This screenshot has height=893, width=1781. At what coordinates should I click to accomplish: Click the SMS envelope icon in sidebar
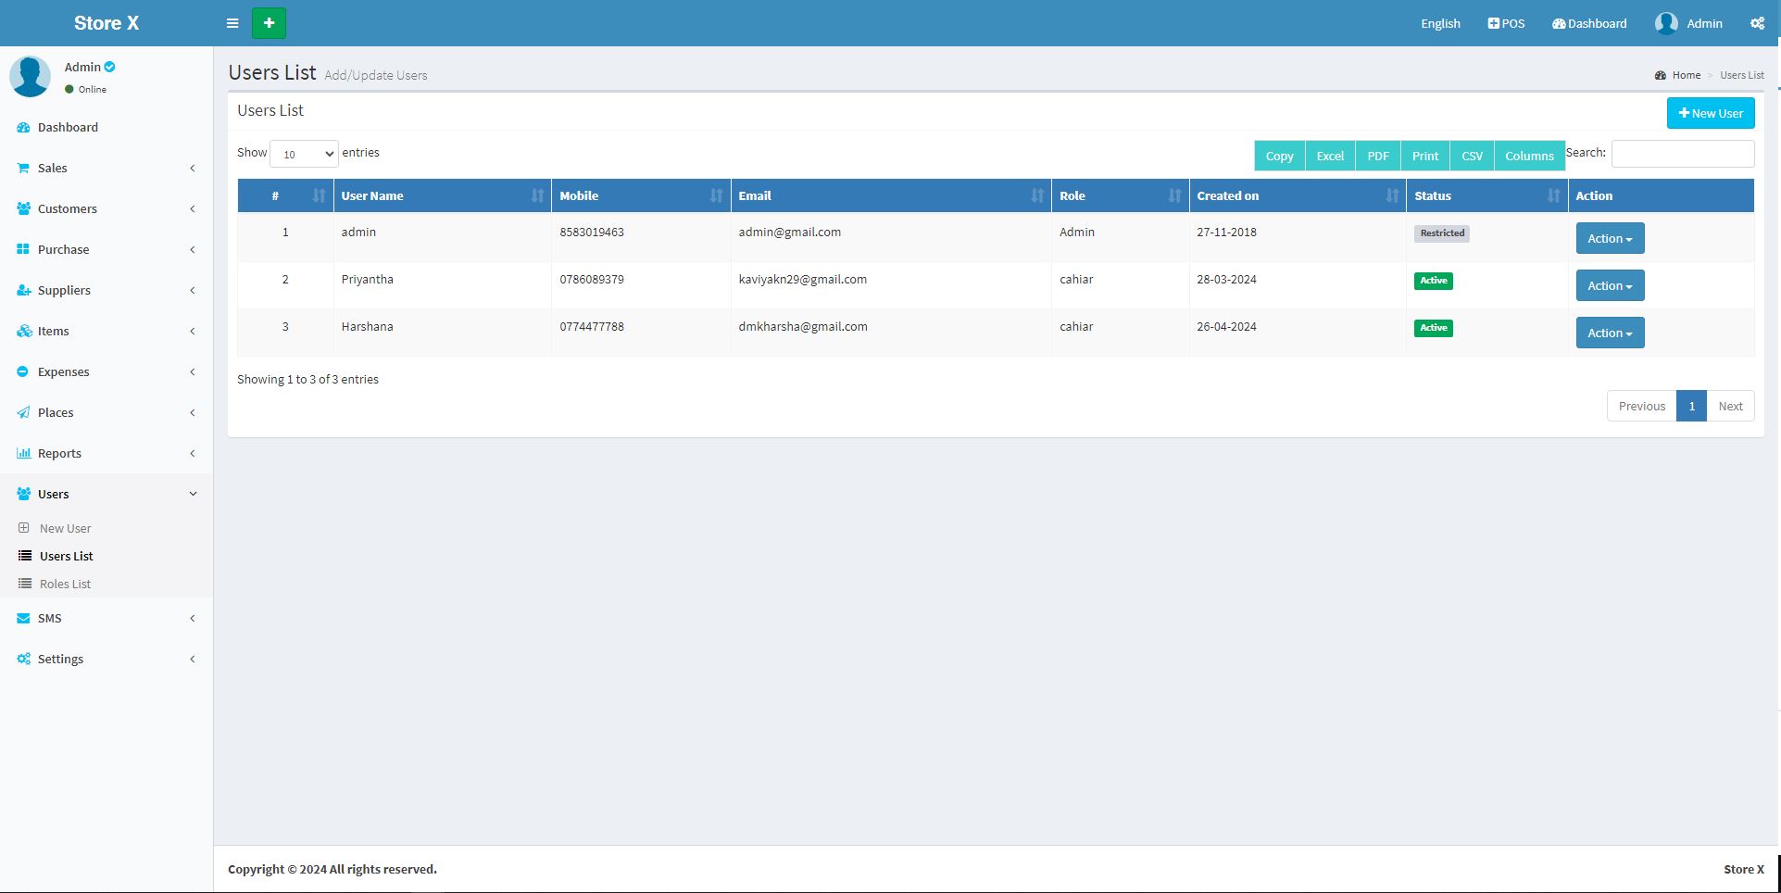23,619
